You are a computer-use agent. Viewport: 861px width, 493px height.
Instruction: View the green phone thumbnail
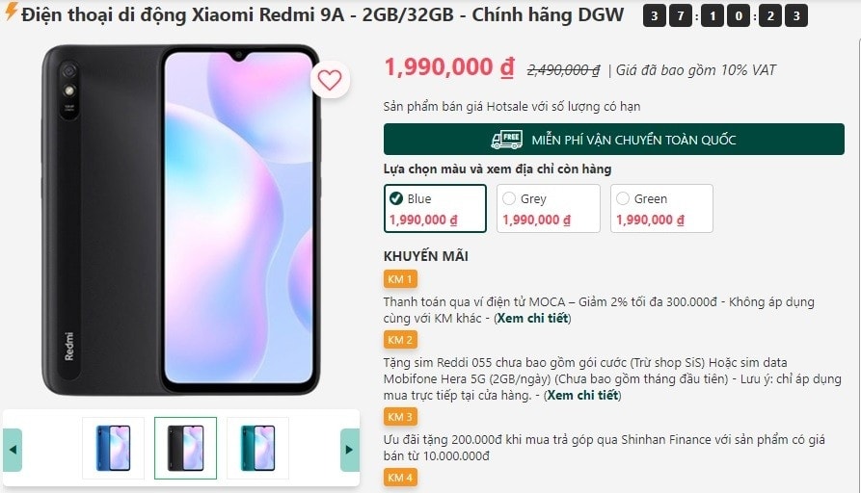coord(257,448)
